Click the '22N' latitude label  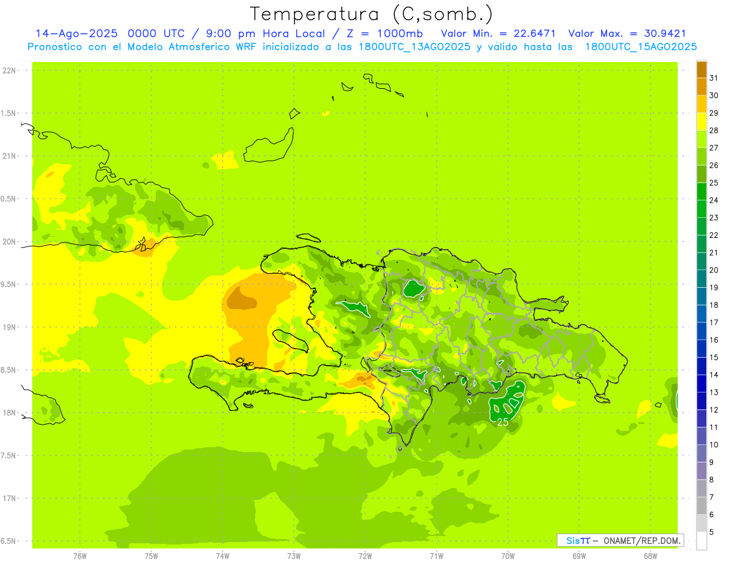coord(10,70)
